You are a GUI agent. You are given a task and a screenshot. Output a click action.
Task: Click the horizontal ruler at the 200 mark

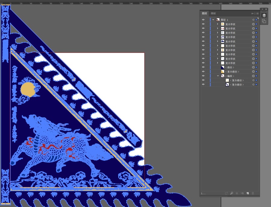click(x=111, y=3)
